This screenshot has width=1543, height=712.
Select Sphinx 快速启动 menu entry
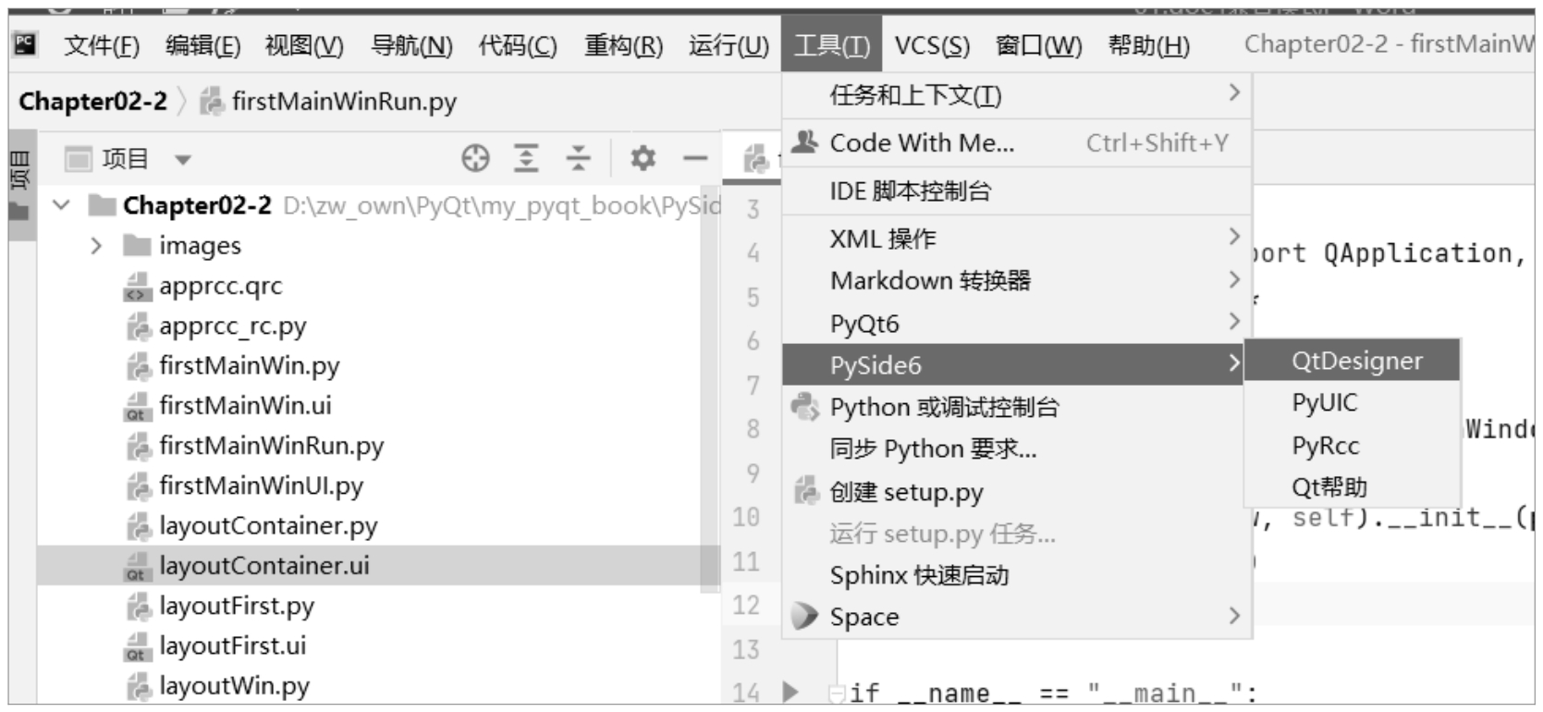point(1017,575)
